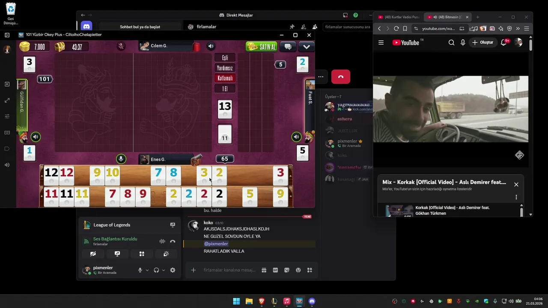The height and width of the screenshot is (308, 548).
Task: Open a new browser tab with plus
Action: (x=478, y=17)
